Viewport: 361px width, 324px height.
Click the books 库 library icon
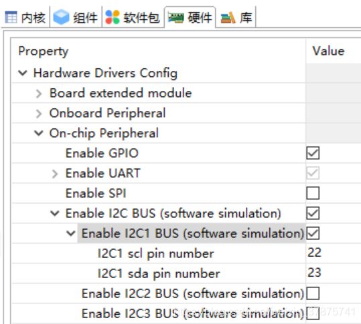[x=228, y=18]
